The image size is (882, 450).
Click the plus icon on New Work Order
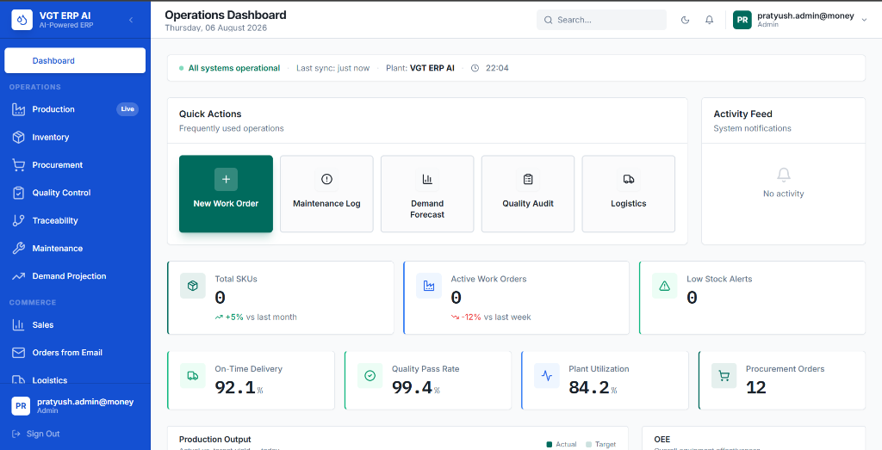[227, 179]
